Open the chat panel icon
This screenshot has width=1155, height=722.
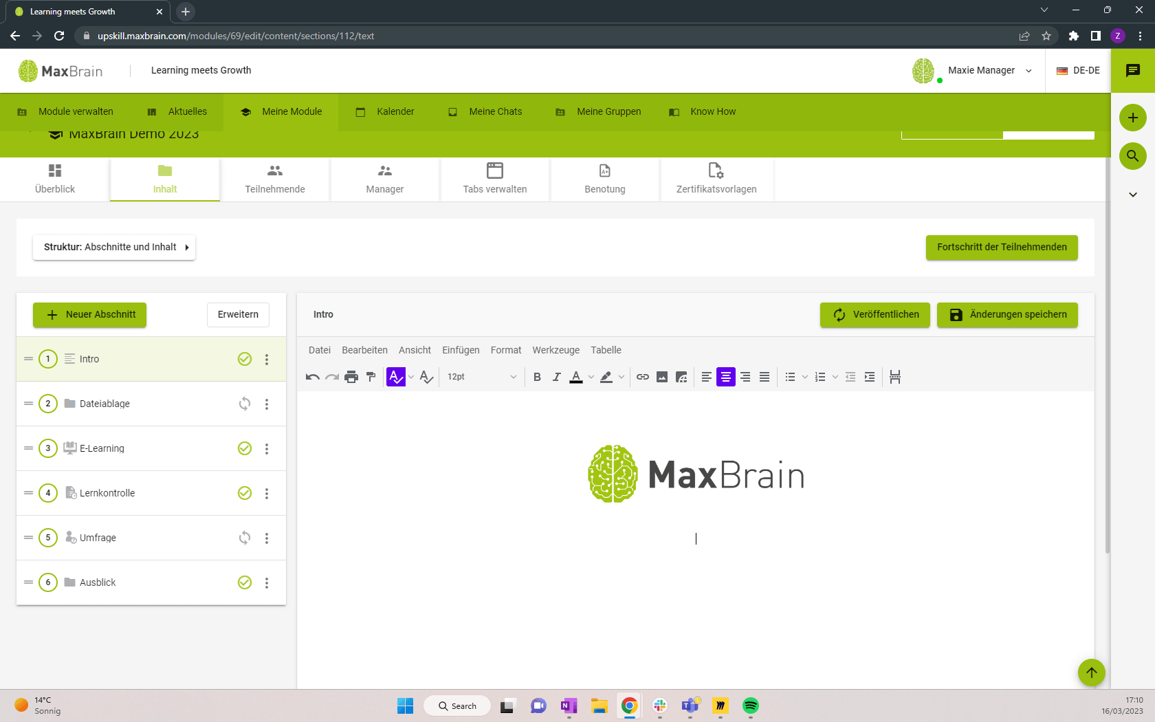(1133, 70)
